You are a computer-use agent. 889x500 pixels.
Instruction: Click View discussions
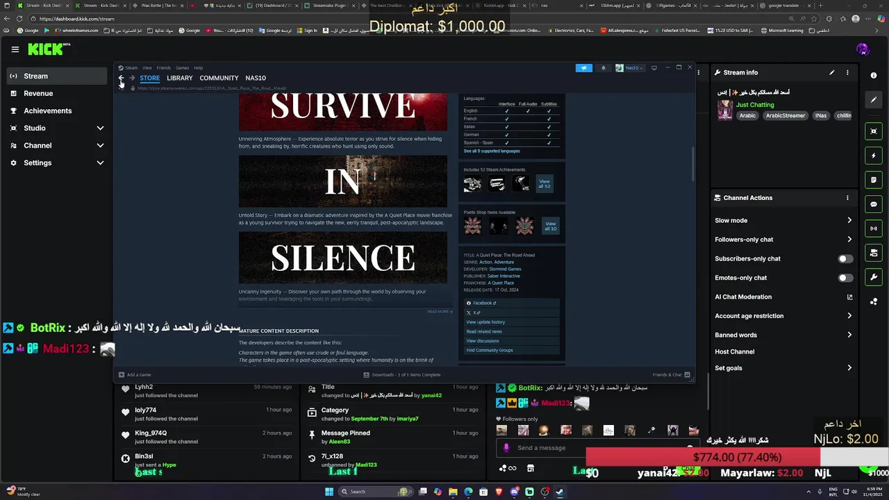point(512,341)
